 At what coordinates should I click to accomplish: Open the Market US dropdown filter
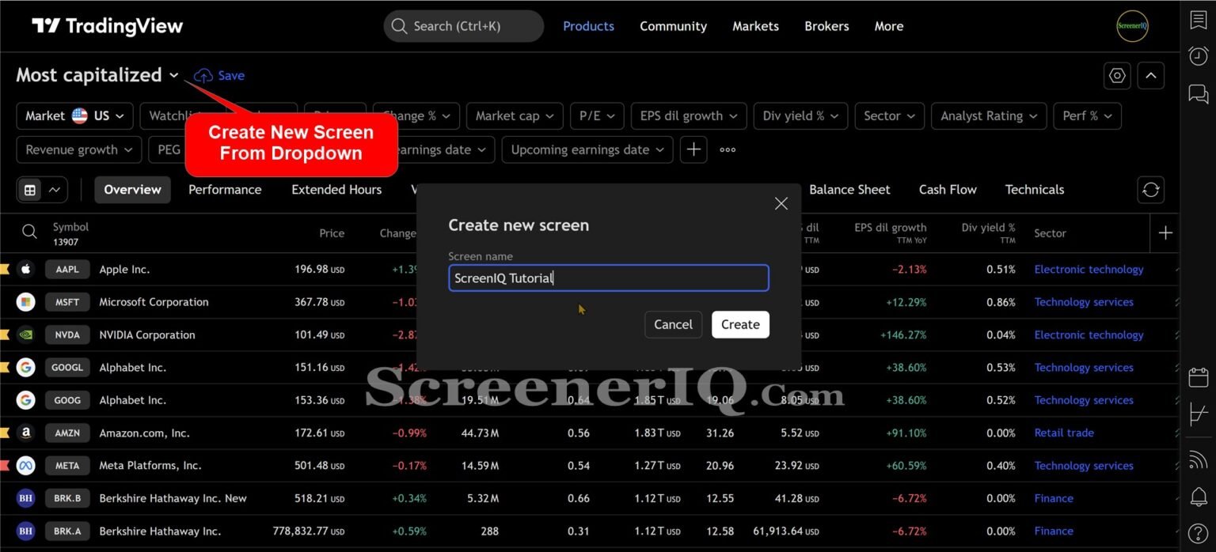(x=74, y=116)
